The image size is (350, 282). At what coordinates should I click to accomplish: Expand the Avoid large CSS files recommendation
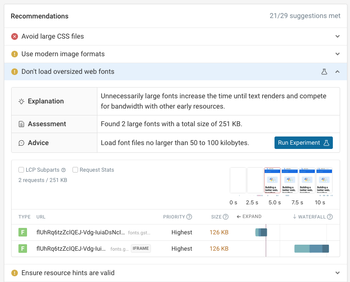click(x=338, y=36)
